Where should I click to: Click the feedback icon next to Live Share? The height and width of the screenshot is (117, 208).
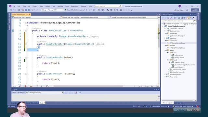[187, 10]
